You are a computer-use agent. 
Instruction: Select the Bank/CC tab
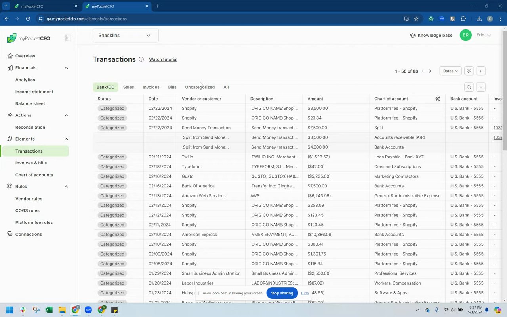[x=105, y=87]
